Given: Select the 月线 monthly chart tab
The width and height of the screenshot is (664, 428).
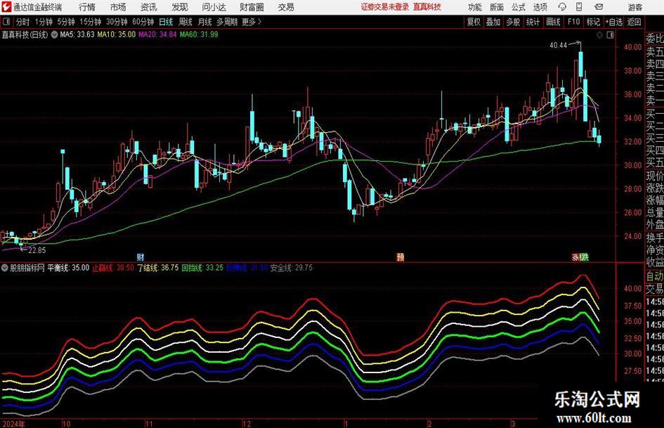Looking at the screenshot, I should pos(205,22).
